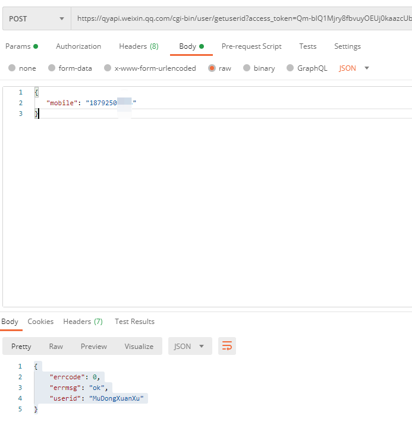Open the Pre-request Script tab

coord(251,46)
